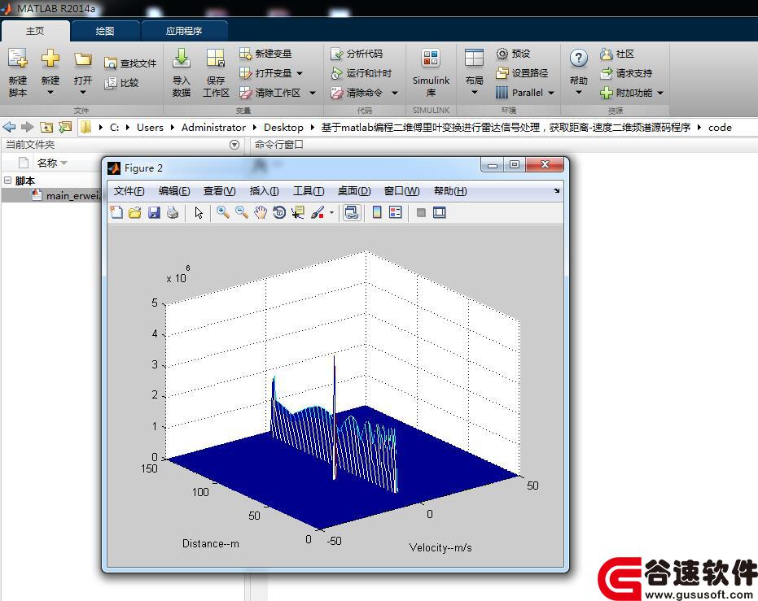Expand the Parallel dropdown arrow
The height and width of the screenshot is (601, 758).
pos(551,93)
